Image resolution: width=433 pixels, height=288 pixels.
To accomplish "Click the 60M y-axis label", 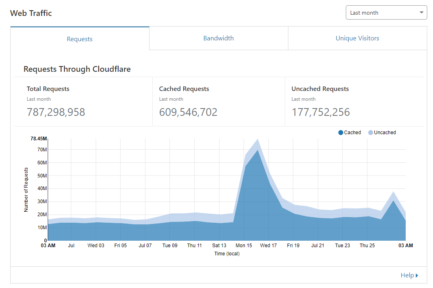I will 42,163.
